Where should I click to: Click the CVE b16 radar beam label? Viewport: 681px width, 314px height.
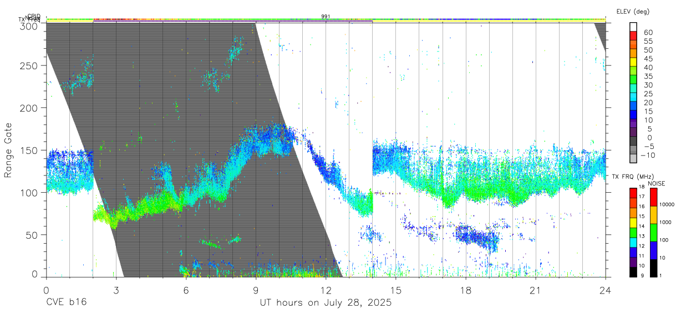[66, 303]
